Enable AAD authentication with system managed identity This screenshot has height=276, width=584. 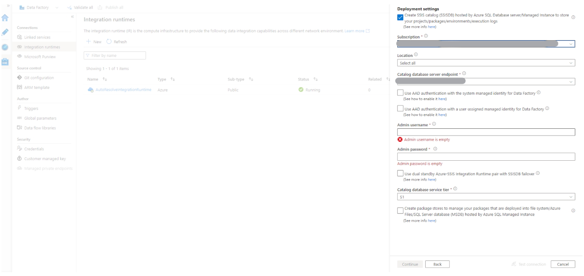click(x=400, y=93)
